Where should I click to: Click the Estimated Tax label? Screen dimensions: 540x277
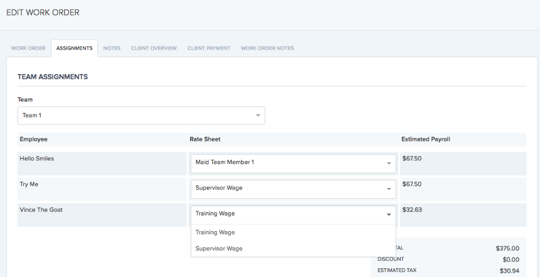[397, 271]
